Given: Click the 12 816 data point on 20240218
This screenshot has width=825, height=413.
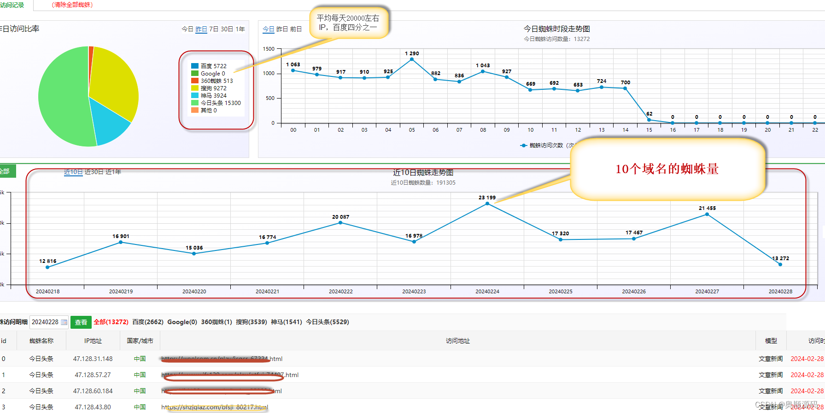Looking at the screenshot, I should pyautogui.click(x=47, y=267).
